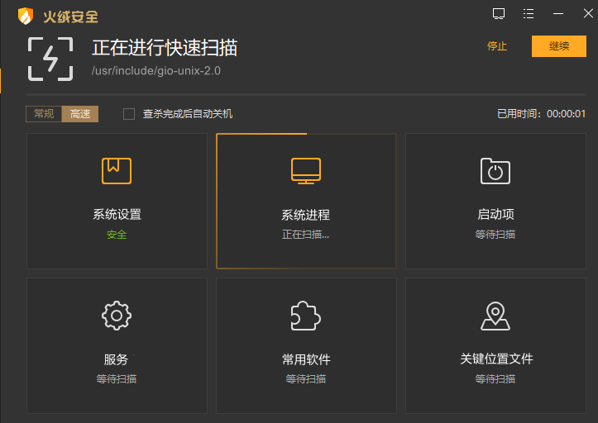The width and height of the screenshot is (598, 423).
Task: Select the 常用软件 puzzle piece icon
Action: pyautogui.click(x=306, y=316)
